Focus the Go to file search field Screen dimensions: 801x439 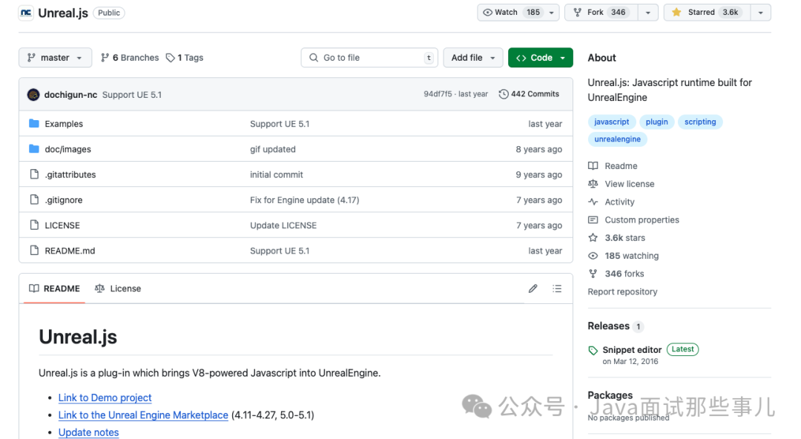[x=369, y=58]
